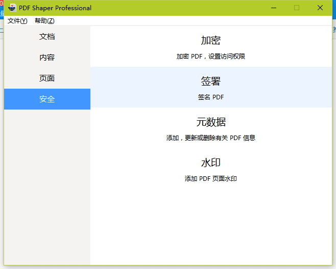Open the 元数据 metadata tool
Viewport: 336px width, 269px height.
pyautogui.click(x=211, y=128)
